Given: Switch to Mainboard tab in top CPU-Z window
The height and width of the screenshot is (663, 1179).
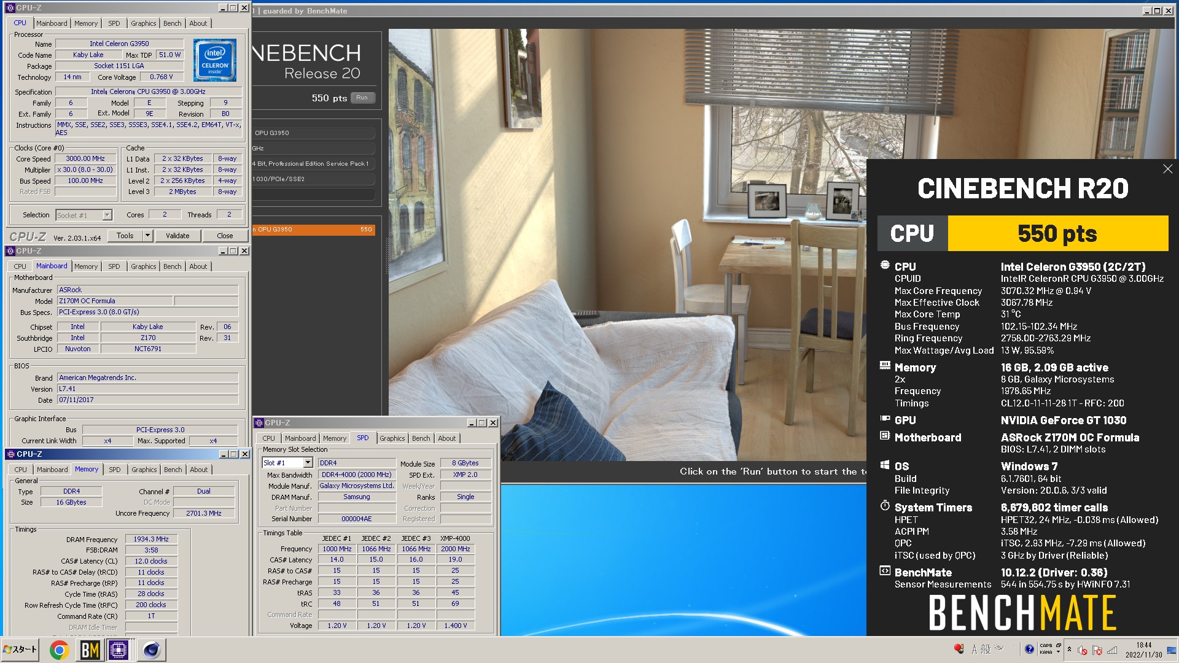Looking at the screenshot, I should [x=52, y=23].
